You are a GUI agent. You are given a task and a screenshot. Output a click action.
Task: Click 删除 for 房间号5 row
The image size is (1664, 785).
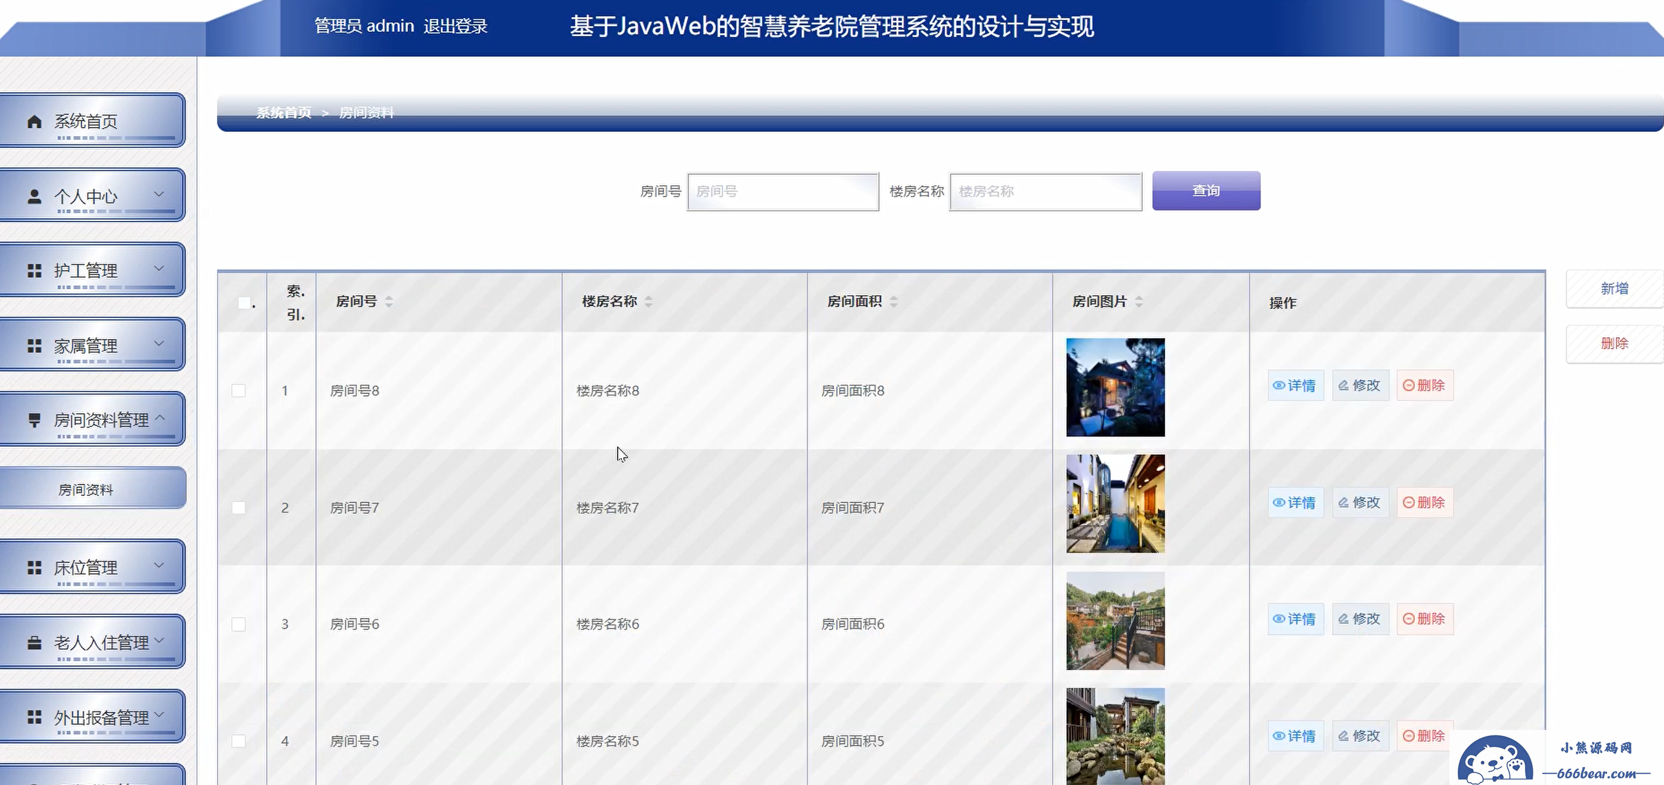[1425, 736]
